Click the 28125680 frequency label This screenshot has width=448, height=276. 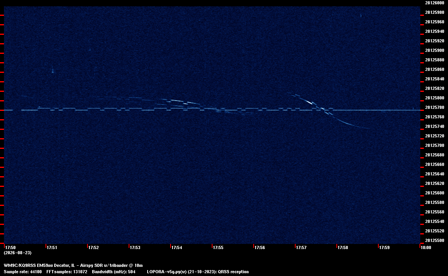click(435, 155)
